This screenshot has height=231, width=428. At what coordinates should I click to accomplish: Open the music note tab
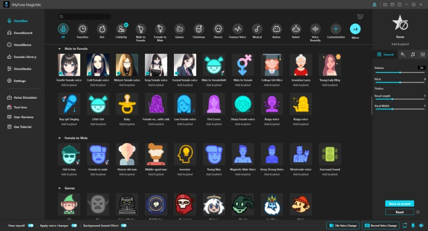click(412, 54)
